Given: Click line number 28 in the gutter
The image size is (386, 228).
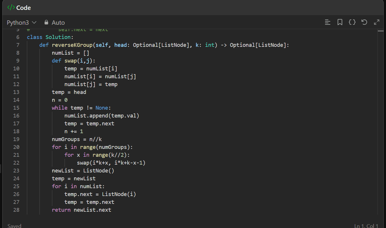Looking at the screenshot, I should tap(16, 210).
